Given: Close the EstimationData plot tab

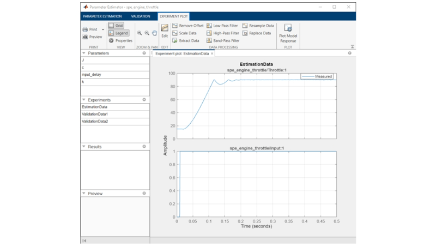Looking at the screenshot, I should point(212,53).
